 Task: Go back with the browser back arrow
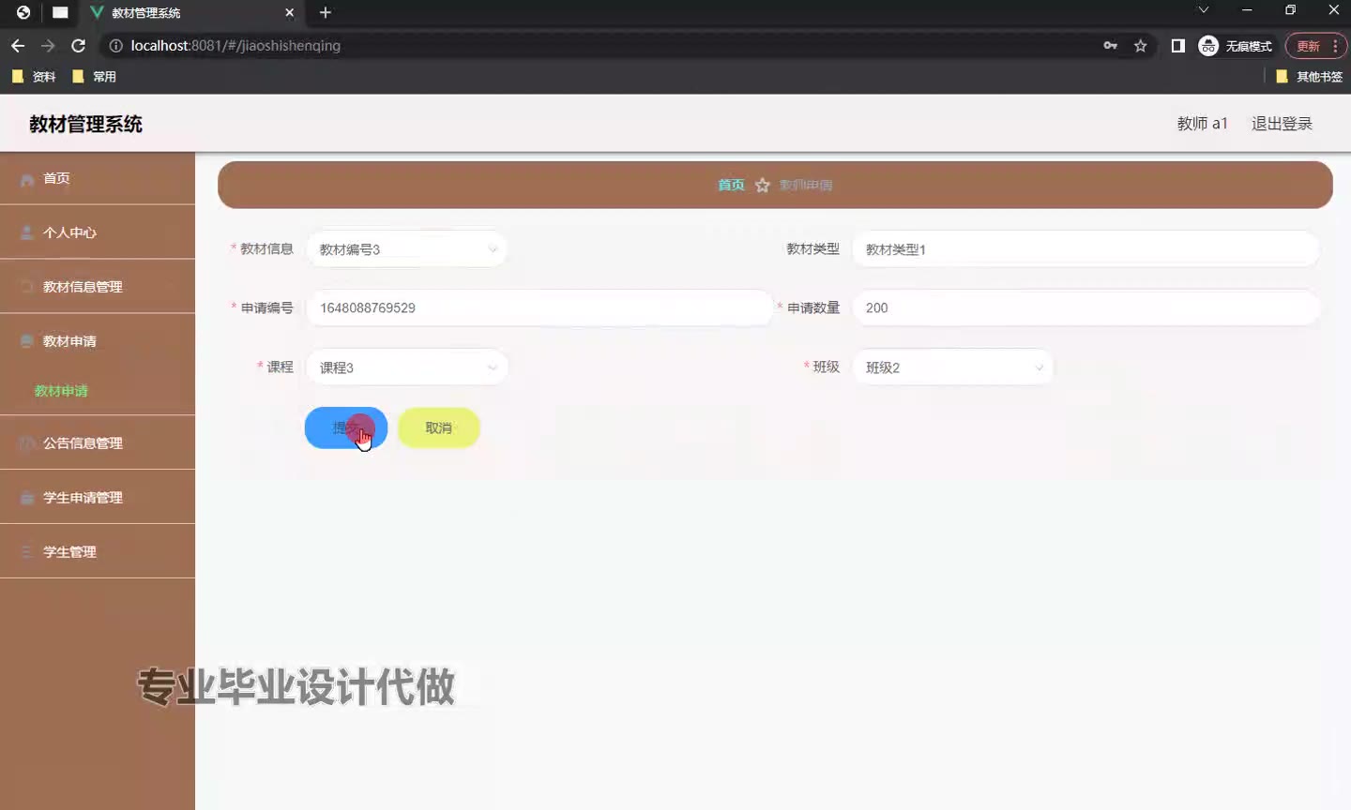point(18,46)
